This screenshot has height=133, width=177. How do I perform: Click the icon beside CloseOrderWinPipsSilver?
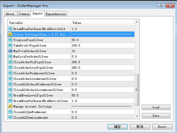click(10, 62)
